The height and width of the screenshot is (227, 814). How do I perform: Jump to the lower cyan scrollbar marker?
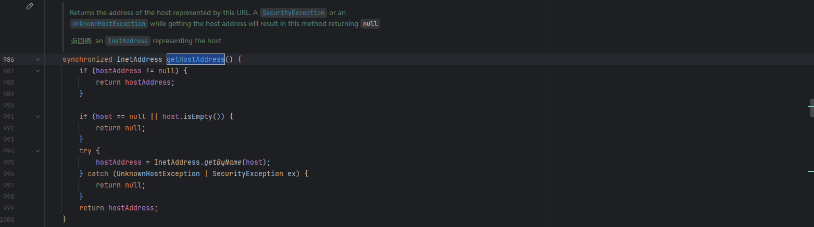pos(810,171)
